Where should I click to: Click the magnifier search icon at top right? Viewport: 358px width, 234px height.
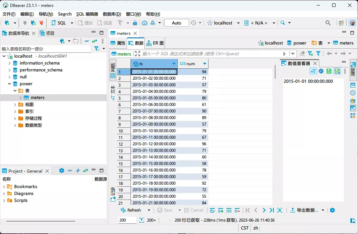(328, 23)
